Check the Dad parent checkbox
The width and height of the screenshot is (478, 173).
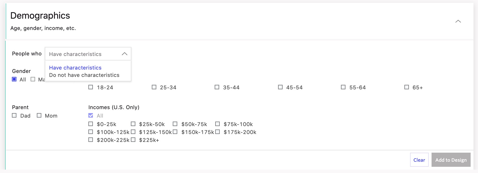coord(14,115)
